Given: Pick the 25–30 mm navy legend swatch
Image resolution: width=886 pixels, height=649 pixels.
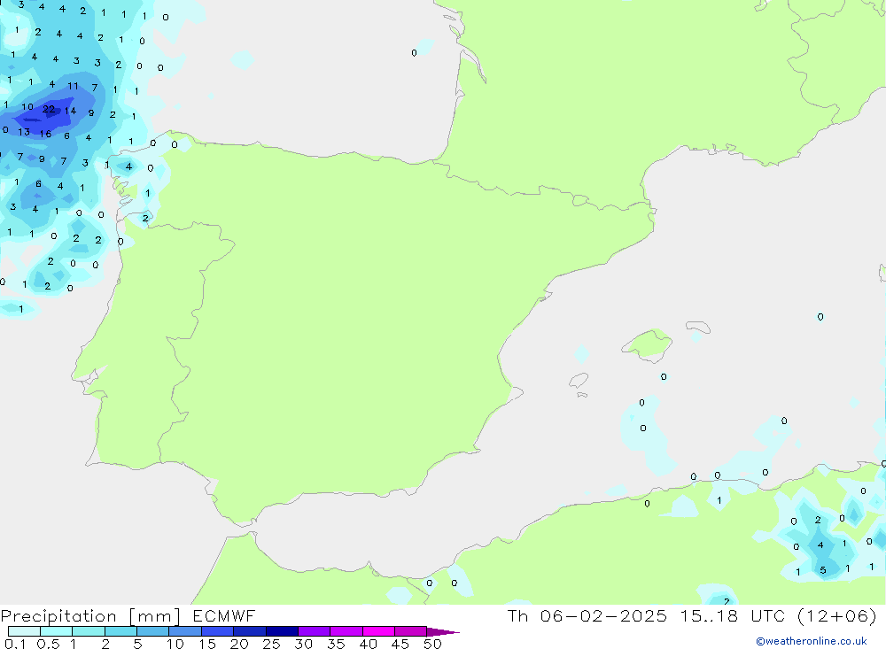Looking at the screenshot, I should coord(282,631).
